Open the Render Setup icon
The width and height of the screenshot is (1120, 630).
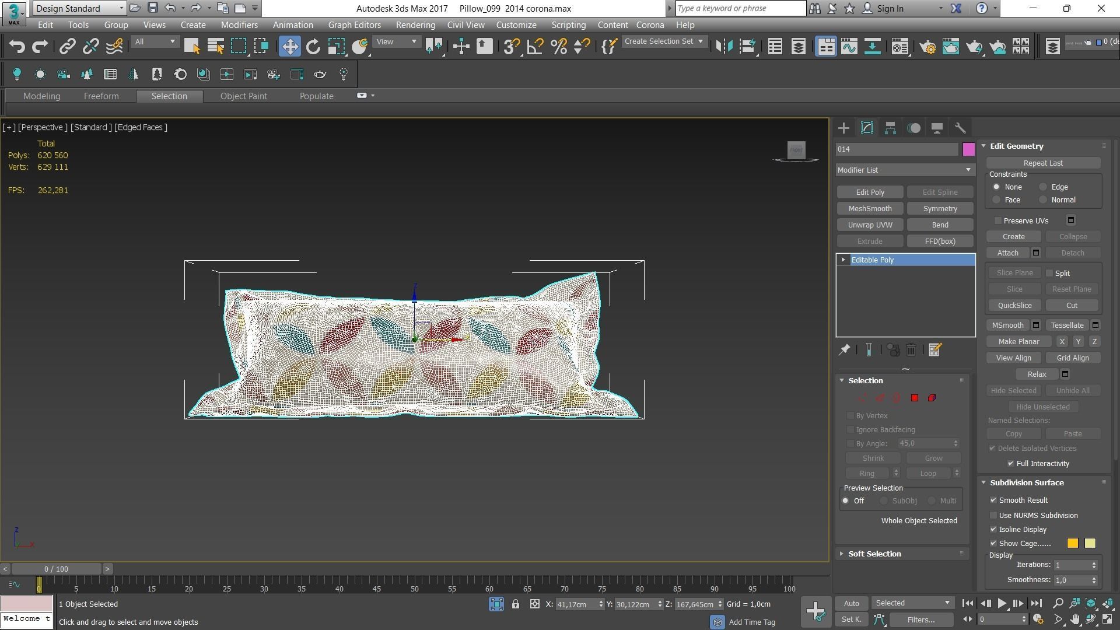tap(928, 47)
